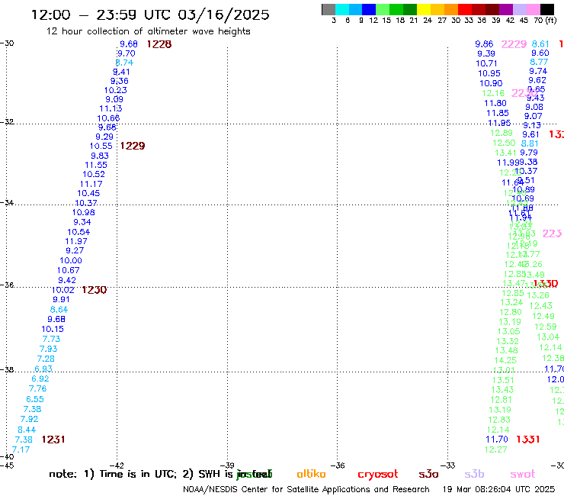Click the wave height value 6.93
Viewport: 564px width, 496px height.
pos(43,369)
